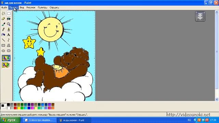Pick the orange swatch at the bottom row's end
The height and width of the screenshot is (123, 219).
(53, 108)
